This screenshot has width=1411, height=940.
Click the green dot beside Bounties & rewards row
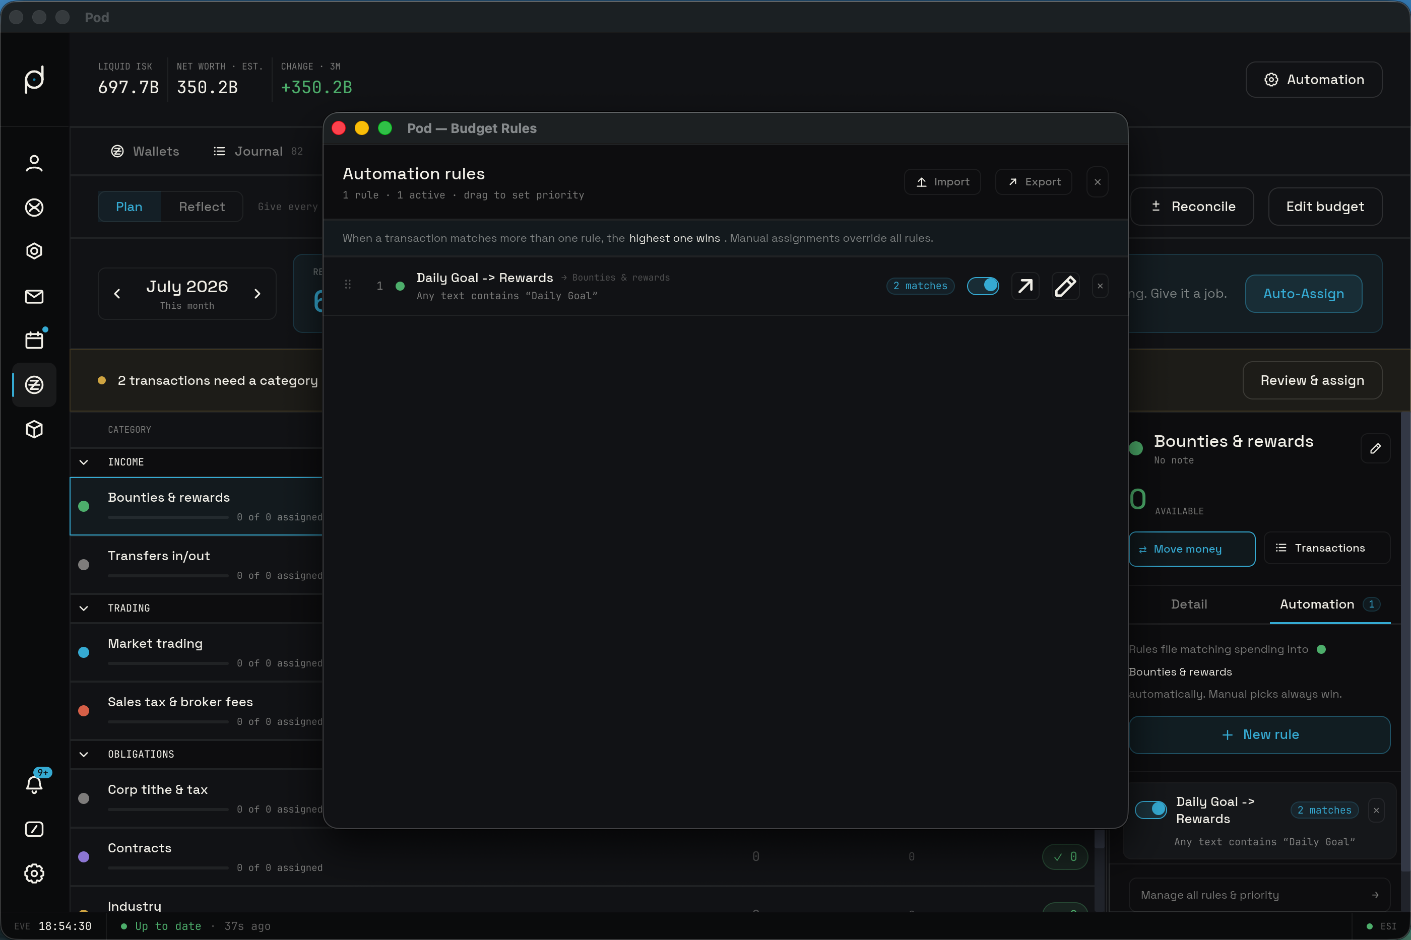[84, 507]
